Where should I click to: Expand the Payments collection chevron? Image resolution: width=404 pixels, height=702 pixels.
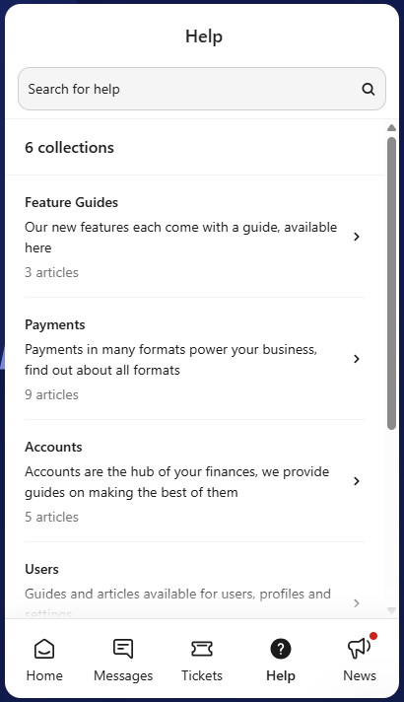[x=356, y=359]
